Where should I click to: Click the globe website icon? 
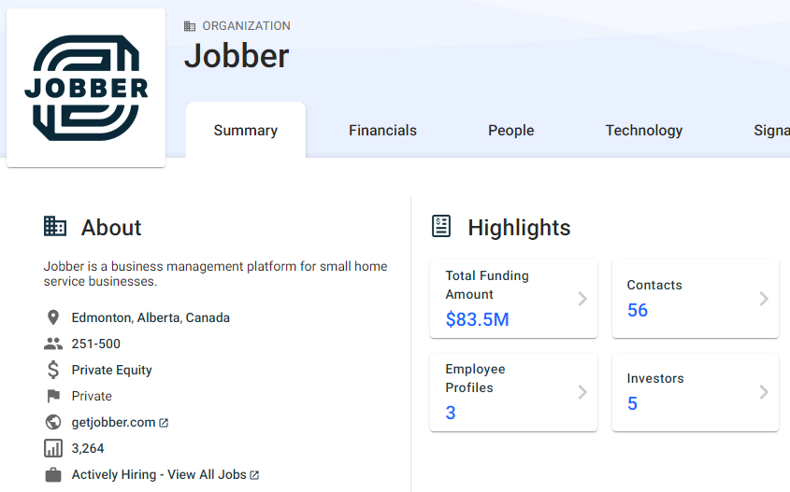(53, 422)
